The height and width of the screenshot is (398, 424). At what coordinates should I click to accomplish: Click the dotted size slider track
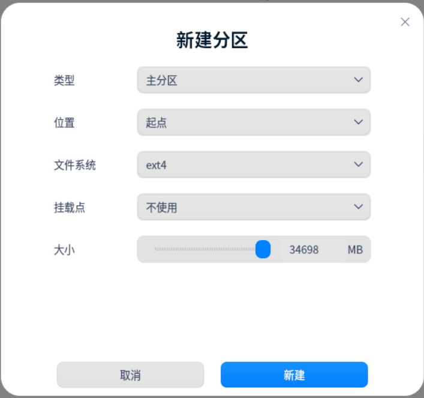[x=204, y=249]
